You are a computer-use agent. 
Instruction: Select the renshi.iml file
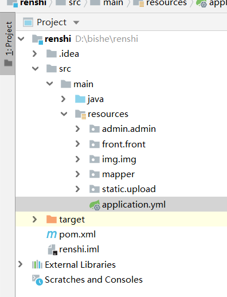point(79,249)
